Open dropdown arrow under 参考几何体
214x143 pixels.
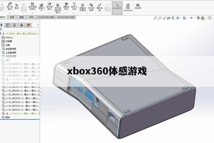coord(74,13)
